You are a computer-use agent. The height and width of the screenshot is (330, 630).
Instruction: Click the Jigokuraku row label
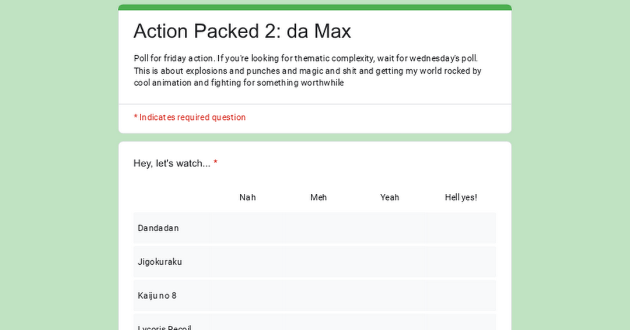(160, 262)
